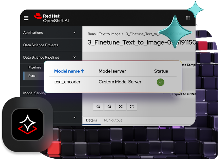
Task: Select the Export to ONNX pipeline node
Action: 183,94
